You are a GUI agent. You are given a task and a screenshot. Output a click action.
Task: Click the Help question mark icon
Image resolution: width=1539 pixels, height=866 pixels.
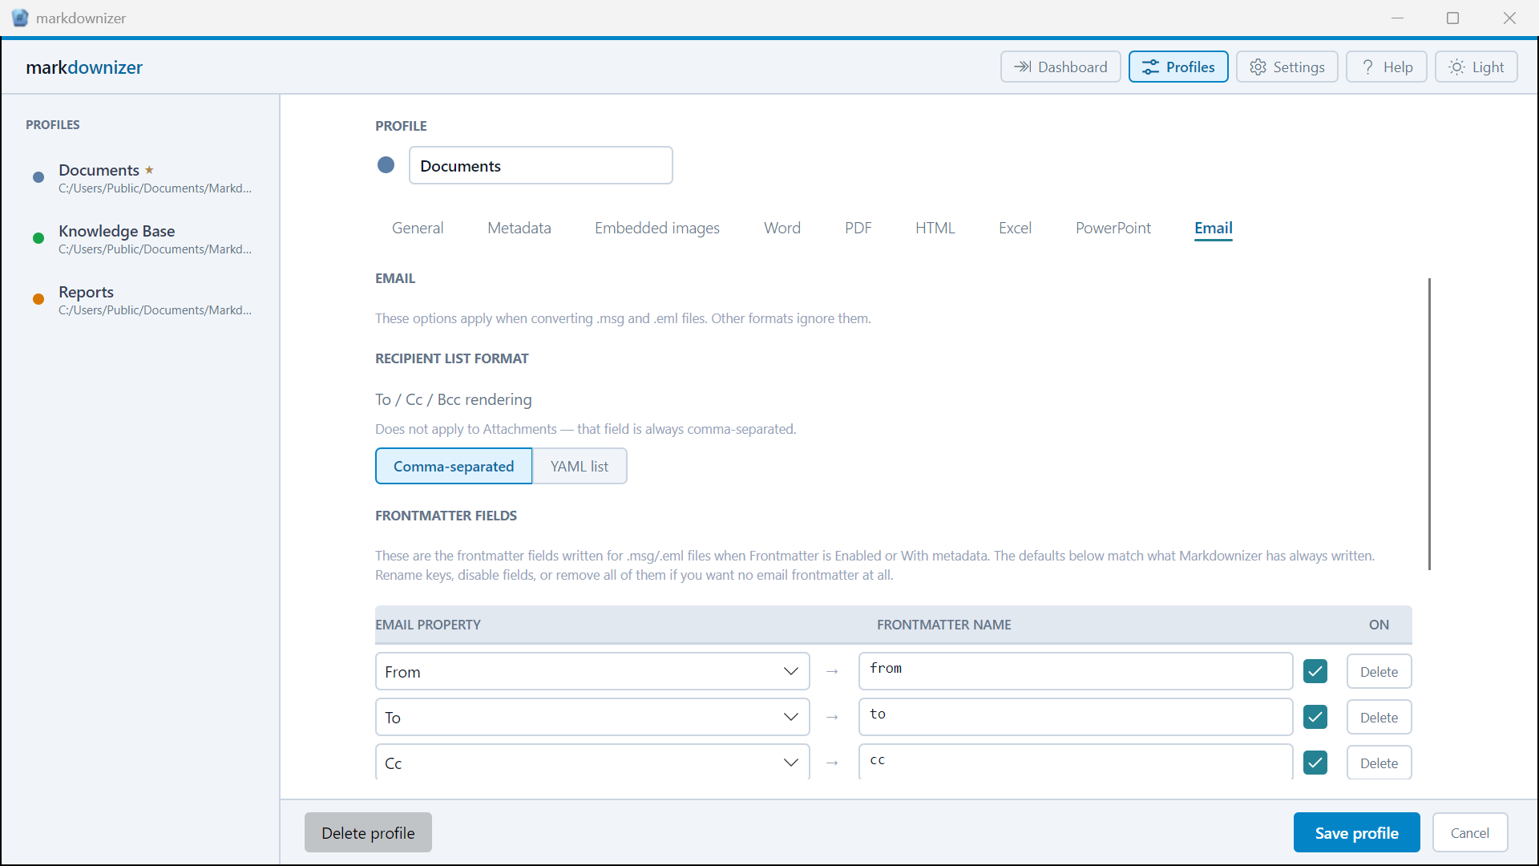click(1367, 67)
